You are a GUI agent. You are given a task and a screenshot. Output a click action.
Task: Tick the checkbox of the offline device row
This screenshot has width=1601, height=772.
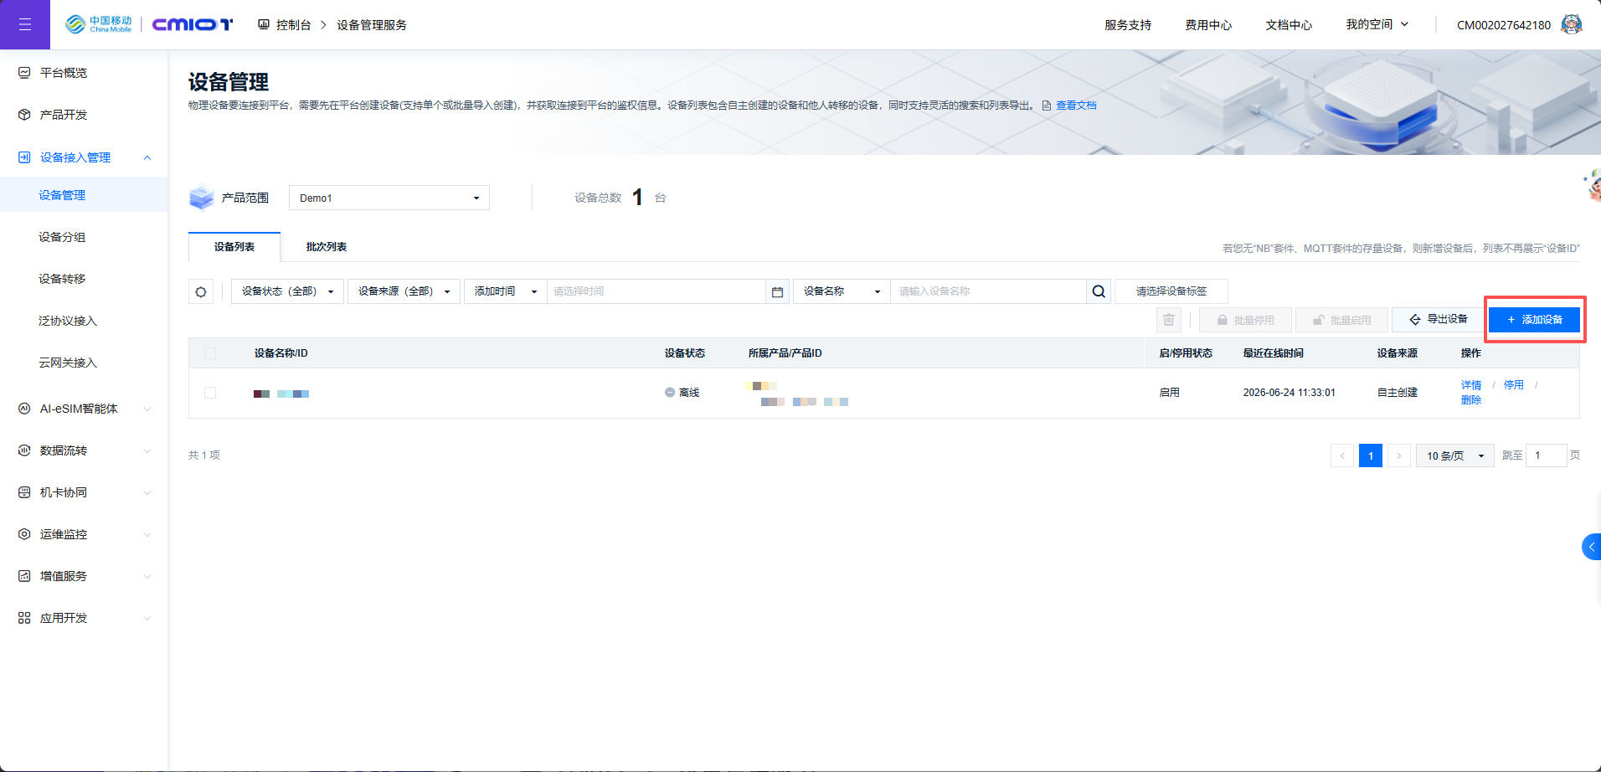pyautogui.click(x=210, y=393)
